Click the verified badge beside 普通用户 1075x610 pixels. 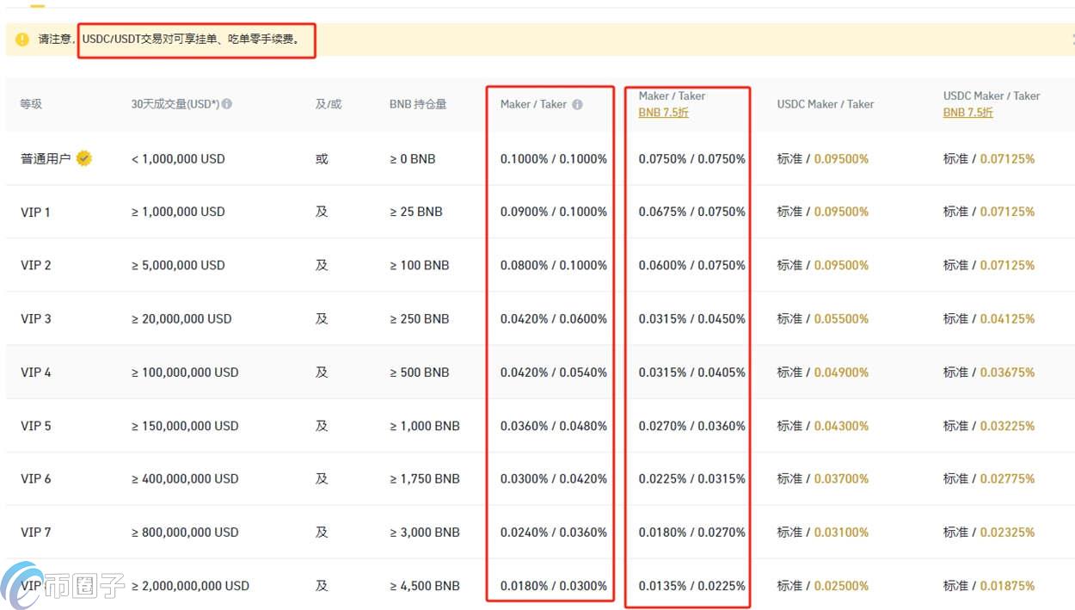[x=83, y=158]
